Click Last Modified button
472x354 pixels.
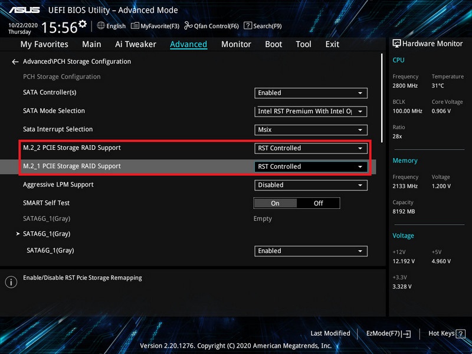[330, 333]
